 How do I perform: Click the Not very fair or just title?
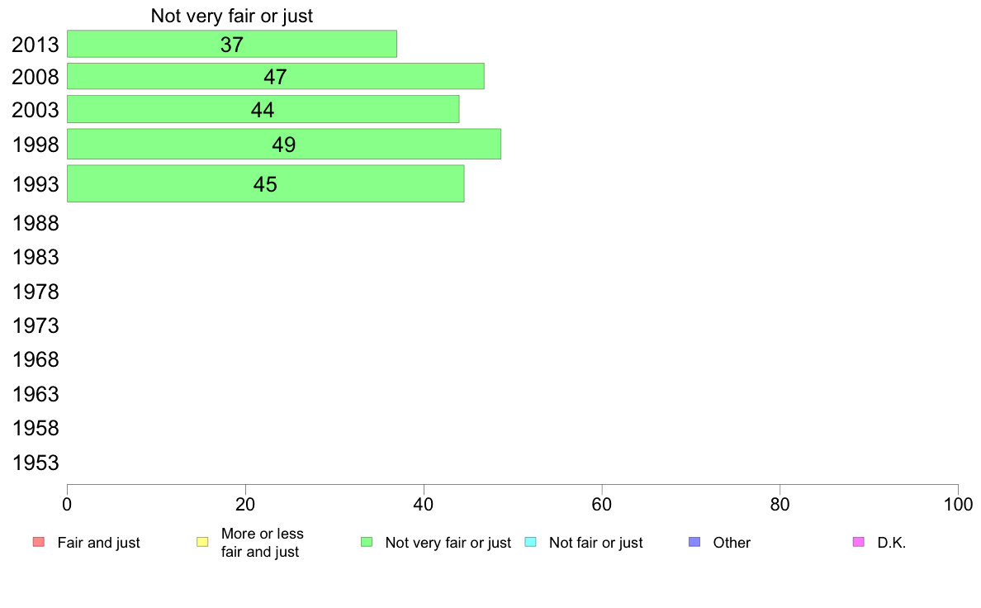[232, 17]
